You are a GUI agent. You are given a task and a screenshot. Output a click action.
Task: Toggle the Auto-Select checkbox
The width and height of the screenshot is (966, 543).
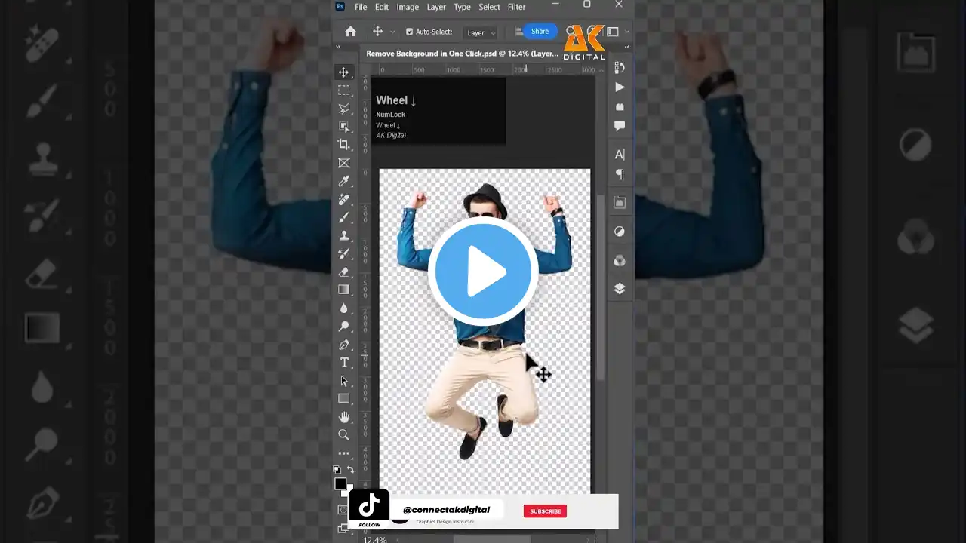410,32
